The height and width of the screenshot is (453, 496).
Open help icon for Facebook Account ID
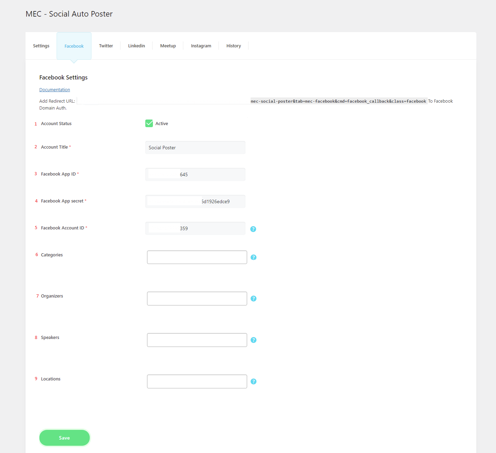click(253, 229)
